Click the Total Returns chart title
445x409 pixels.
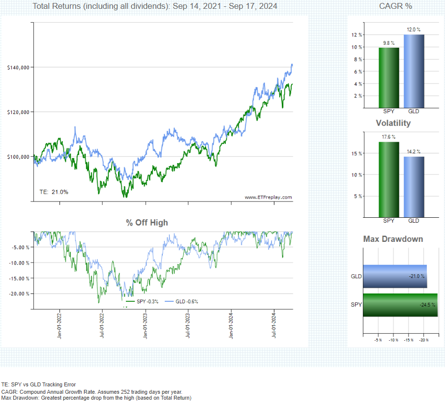tap(154, 6)
